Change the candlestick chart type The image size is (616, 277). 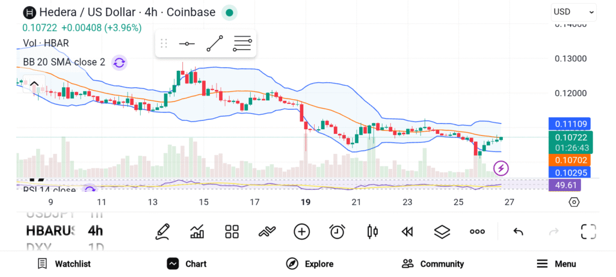[372, 231]
